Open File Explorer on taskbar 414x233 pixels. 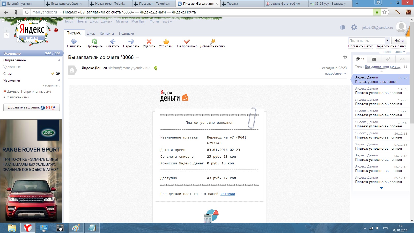point(12,228)
